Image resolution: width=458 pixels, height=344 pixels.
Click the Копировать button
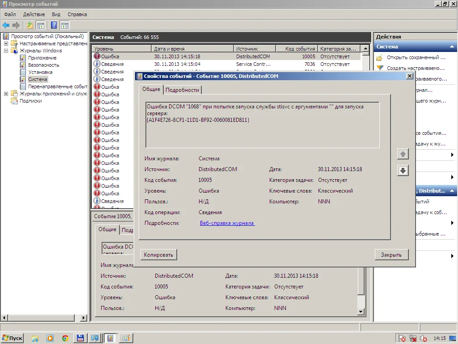[x=158, y=255]
